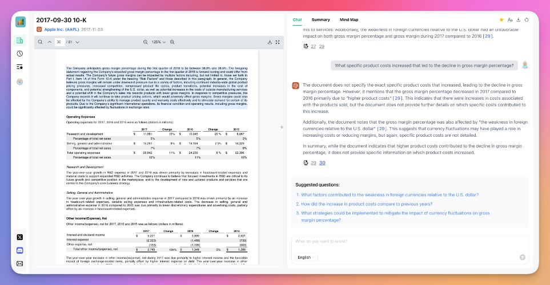Open history clock icon in sidebar
This screenshot has width=550, height=285.
pyautogui.click(x=20, y=54)
